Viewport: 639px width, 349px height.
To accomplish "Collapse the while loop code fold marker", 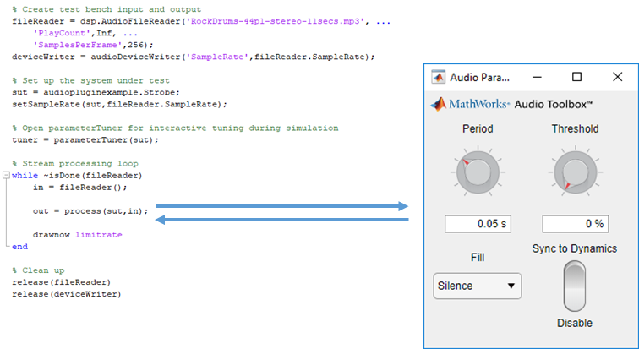I will 6,176.
